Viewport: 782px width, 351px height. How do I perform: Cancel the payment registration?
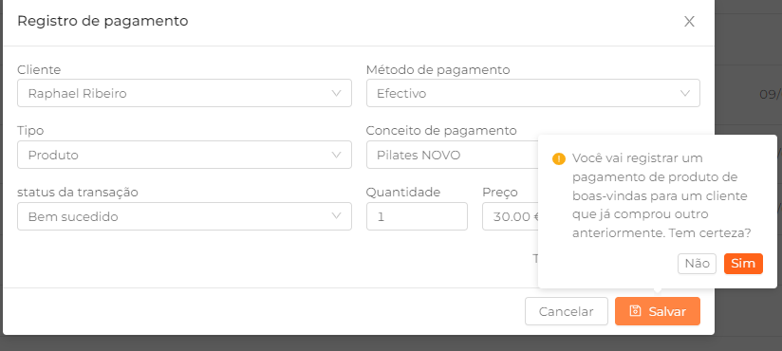click(566, 311)
